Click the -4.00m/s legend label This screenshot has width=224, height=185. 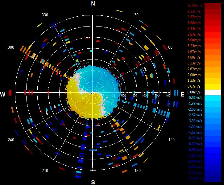[195, 127]
